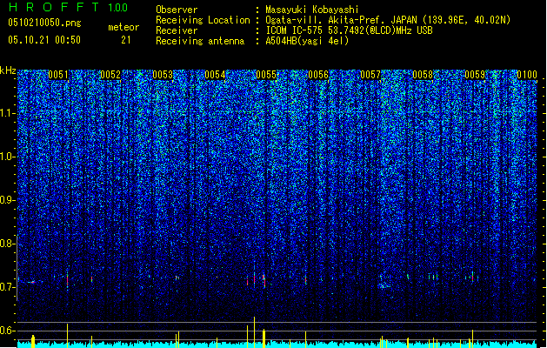Click the 0058 time marker

[423, 75]
